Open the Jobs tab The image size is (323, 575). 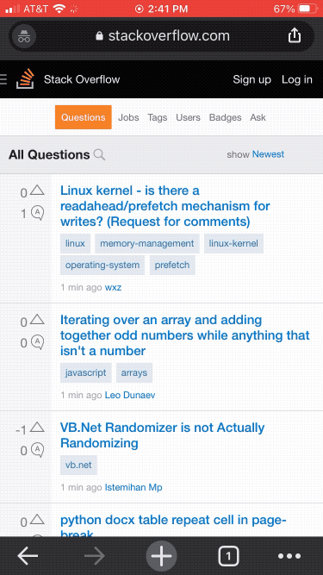[x=128, y=118]
